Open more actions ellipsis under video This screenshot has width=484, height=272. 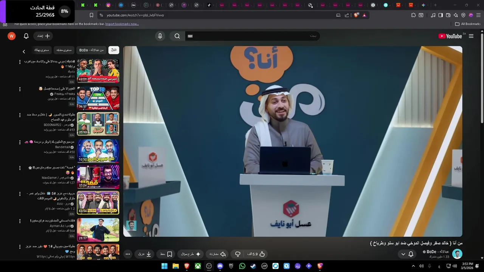tap(128, 254)
